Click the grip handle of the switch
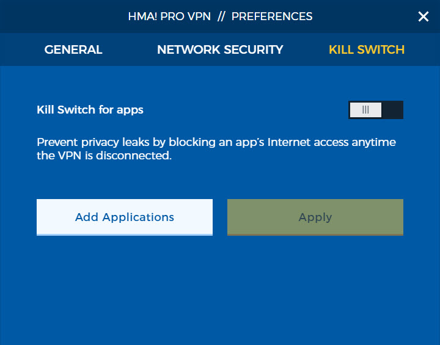 (x=365, y=110)
